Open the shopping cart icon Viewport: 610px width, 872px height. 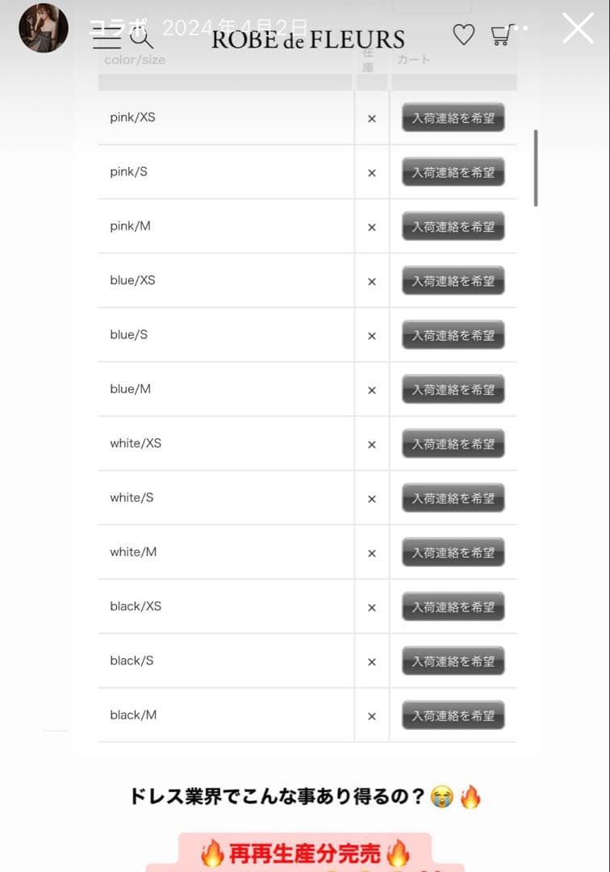501,36
